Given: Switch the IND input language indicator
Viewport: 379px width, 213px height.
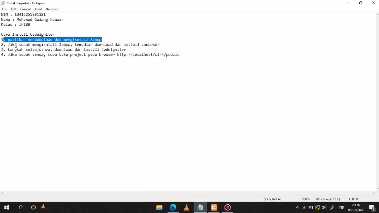Looking at the screenshot, I should 341,207.
